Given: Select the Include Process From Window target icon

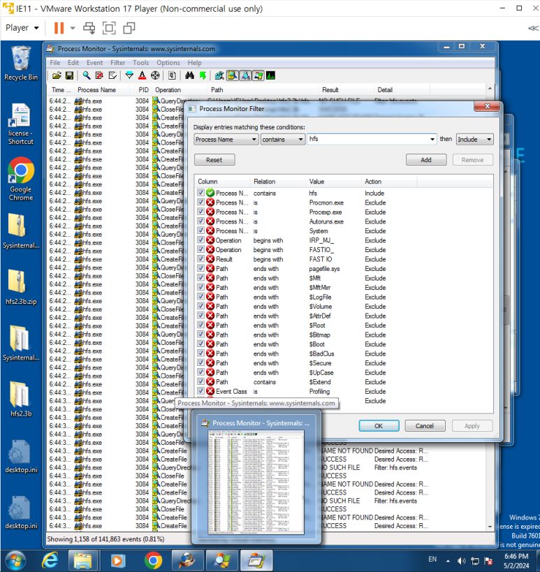Looking at the screenshot, I should tap(155, 75).
